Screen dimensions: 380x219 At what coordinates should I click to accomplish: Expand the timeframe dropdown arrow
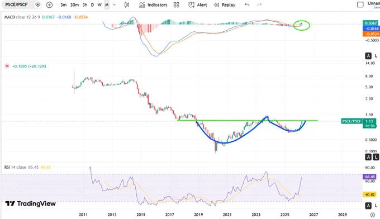114,5
